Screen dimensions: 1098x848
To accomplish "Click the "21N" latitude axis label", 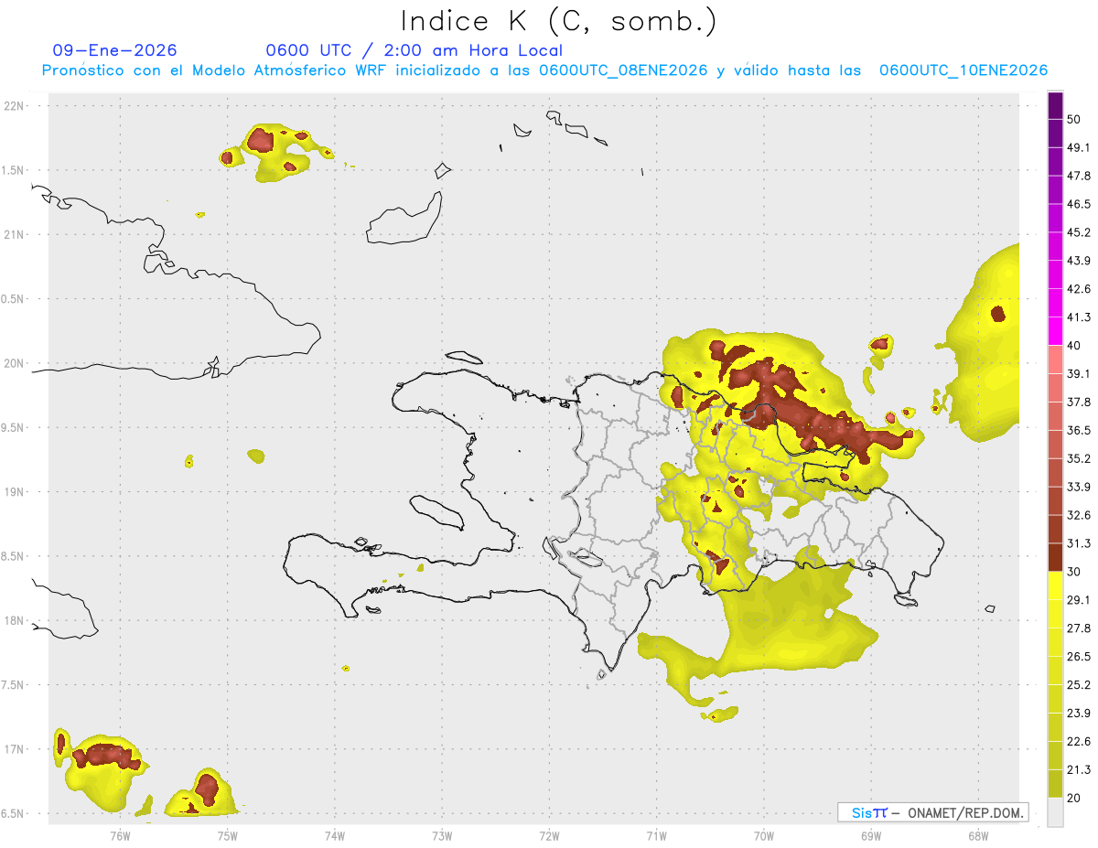I will [14, 235].
